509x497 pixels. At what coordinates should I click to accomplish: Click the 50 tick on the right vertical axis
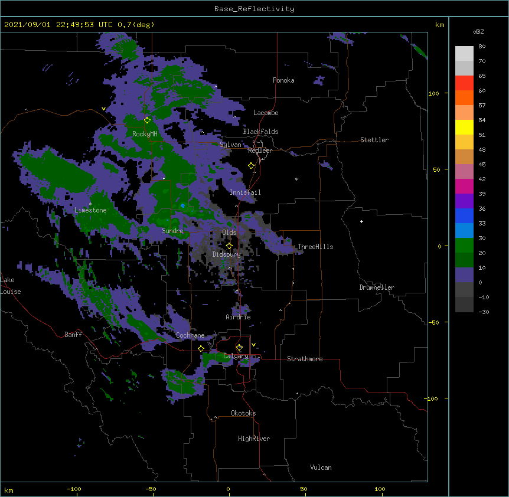436,169
